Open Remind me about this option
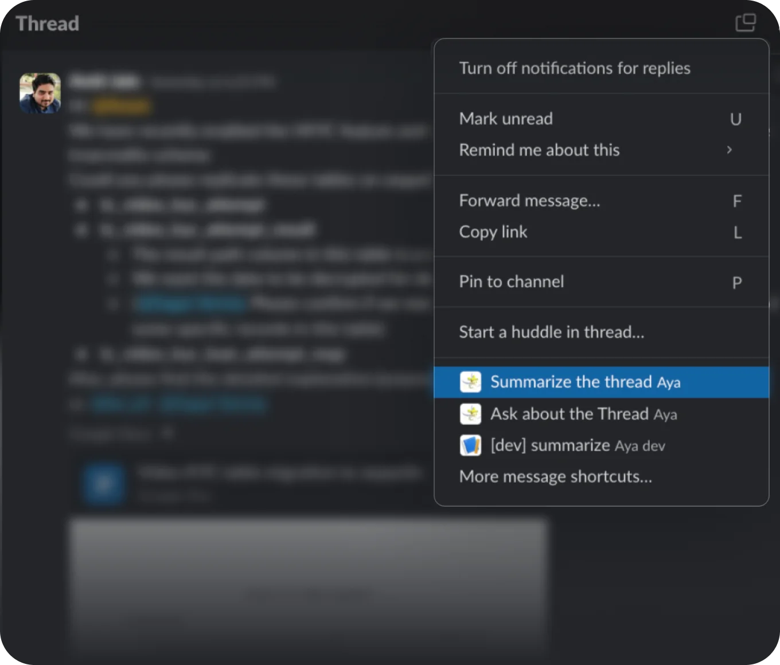 point(539,150)
